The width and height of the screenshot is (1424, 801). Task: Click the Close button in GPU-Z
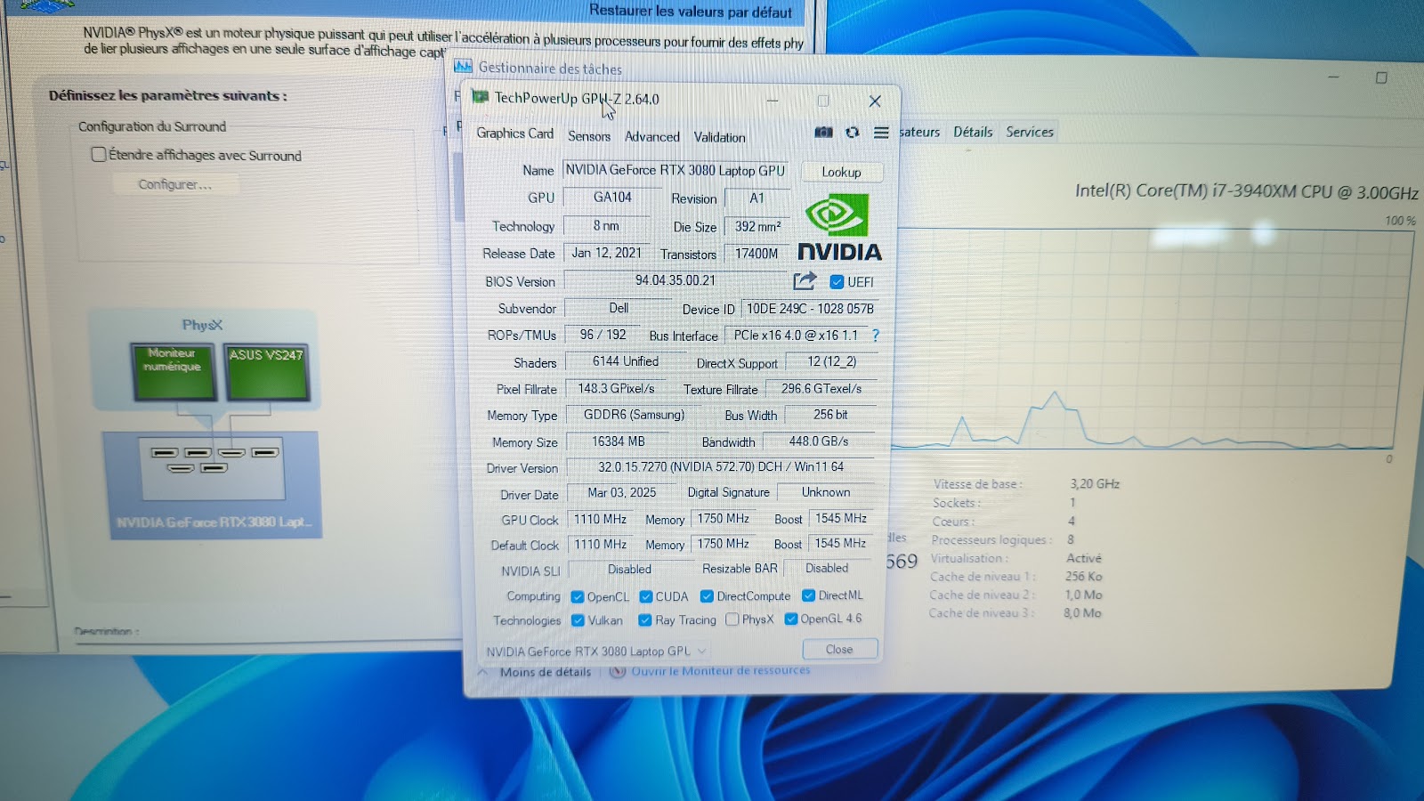click(838, 649)
